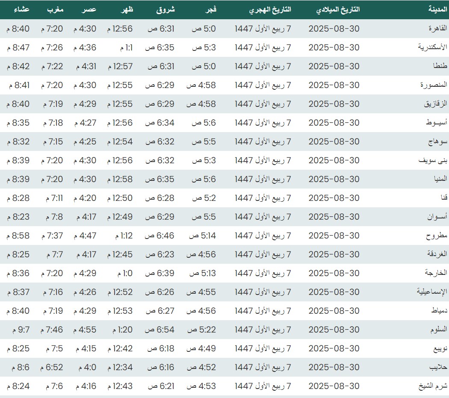Click the عصر column header
449x398 pixels.
coord(89,9)
